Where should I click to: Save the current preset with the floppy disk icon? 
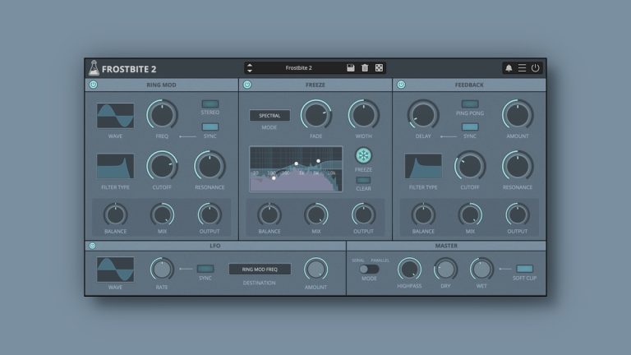pyautogui.click(x=351, y=68)
